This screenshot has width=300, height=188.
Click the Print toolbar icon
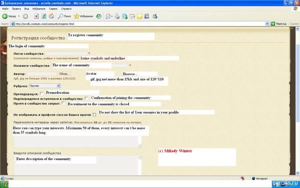(117, 17)
